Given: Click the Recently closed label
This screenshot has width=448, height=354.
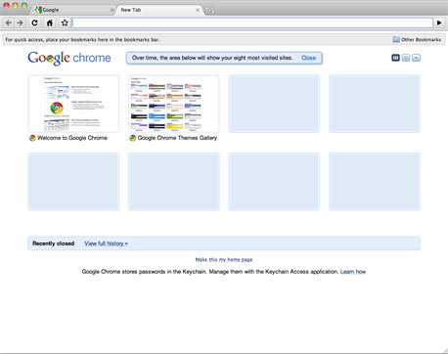Looking at the screenshot, I should tap(53, 243).
